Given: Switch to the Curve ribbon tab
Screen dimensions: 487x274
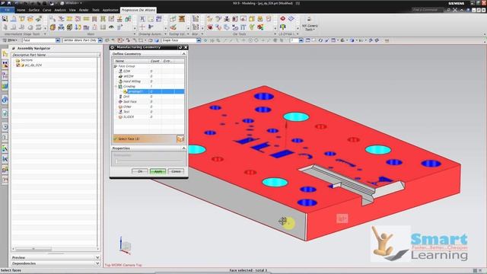Looking at the screenshot, I should pos(47,10).
